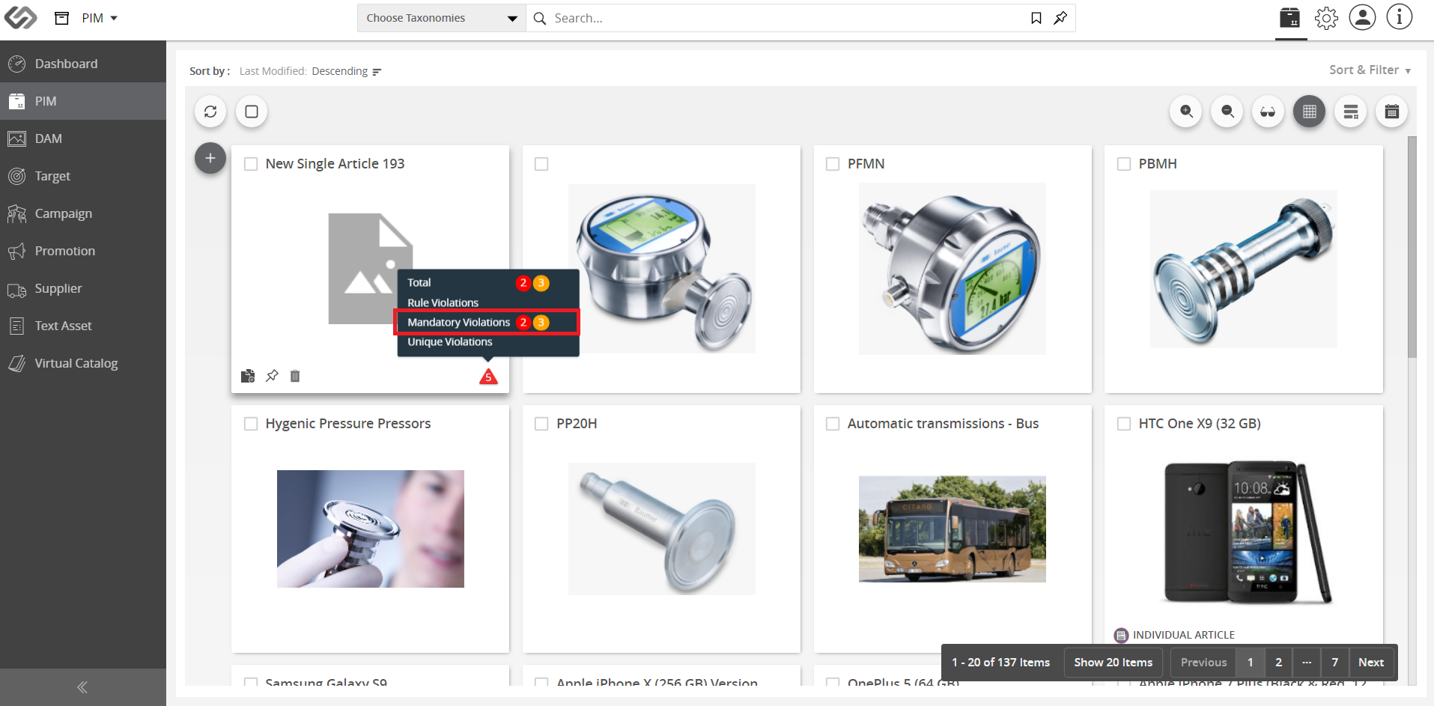Viewport: 1434px width, 706px height.
Task: Click the zoom out magnifier icon
Action: coord(1227,112)
